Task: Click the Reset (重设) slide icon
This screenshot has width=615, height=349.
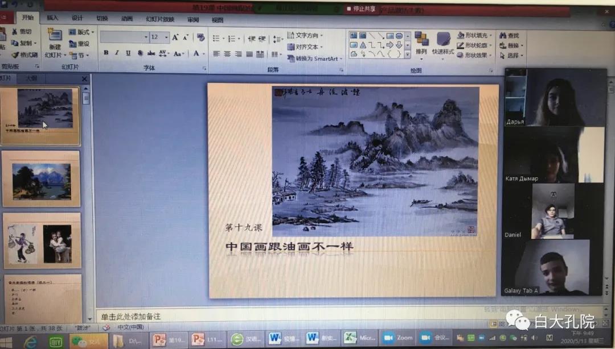Action: (x=72, y=43)
